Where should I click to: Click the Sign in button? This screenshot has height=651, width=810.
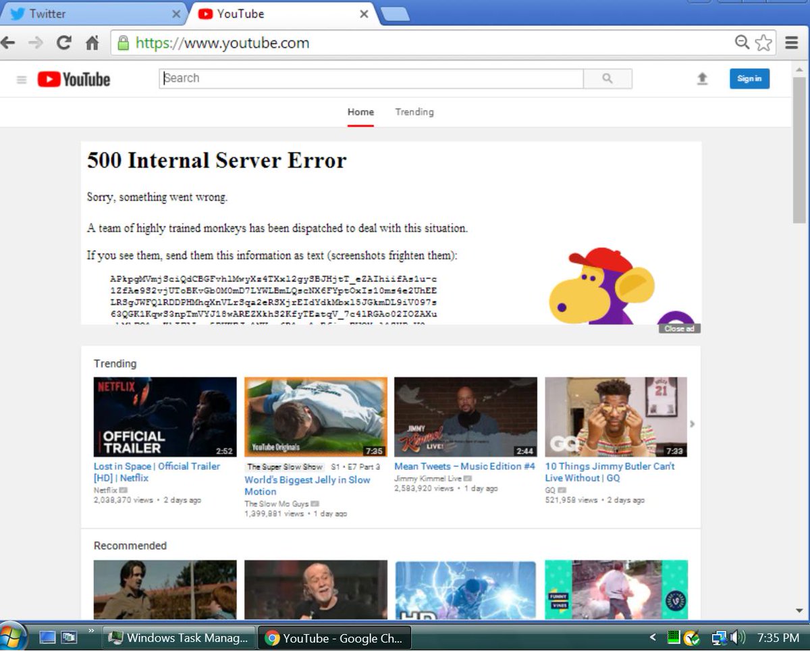749,79
